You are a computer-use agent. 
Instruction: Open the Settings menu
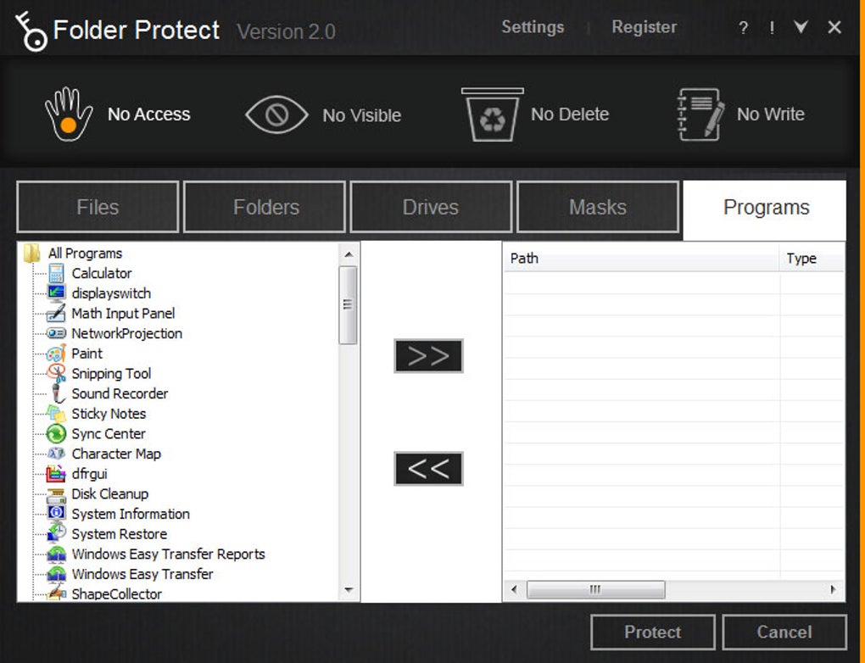(x=533, y=27)
